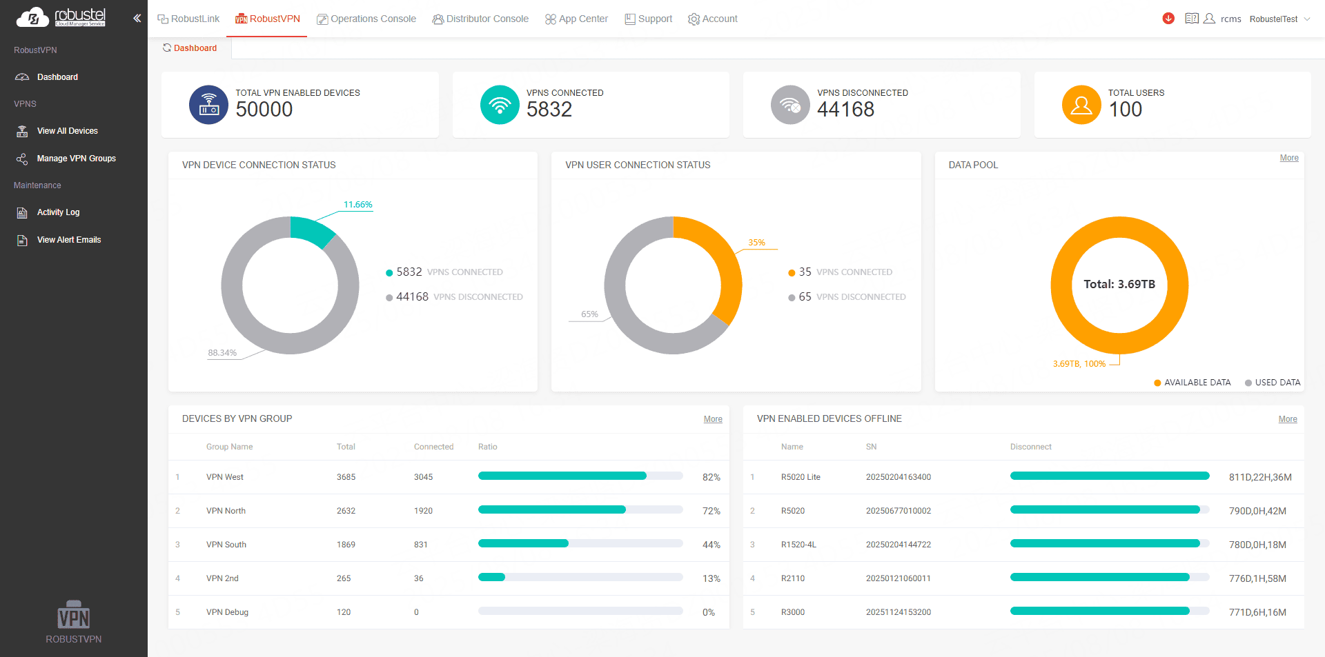Screen dimensions: 1325x657
Task: Click the red download notification icon
Action: (x=1168, y=19)
